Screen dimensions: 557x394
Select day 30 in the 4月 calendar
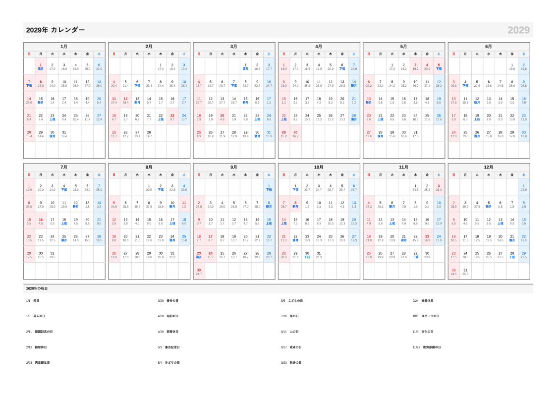pos(295,134)
